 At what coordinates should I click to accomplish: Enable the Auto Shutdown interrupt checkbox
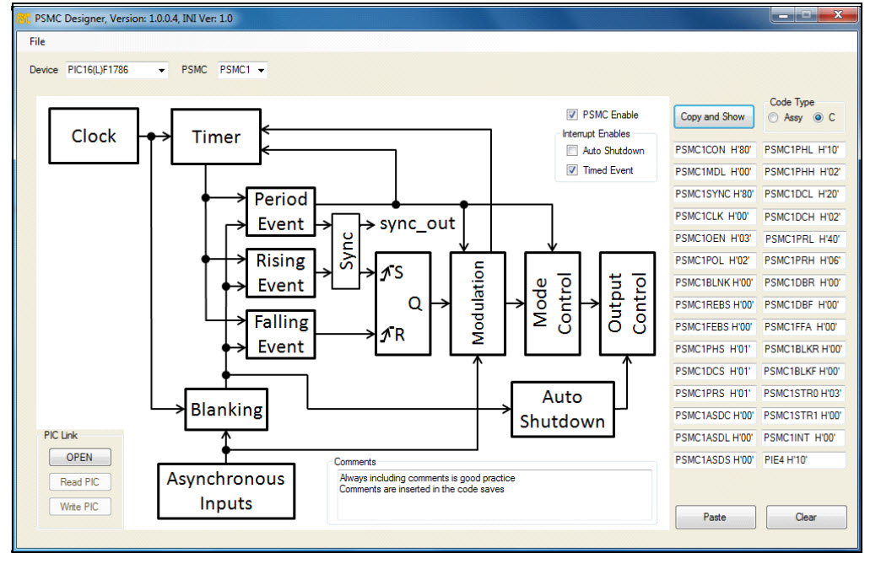pyautogui.click(x=572, y=150)
